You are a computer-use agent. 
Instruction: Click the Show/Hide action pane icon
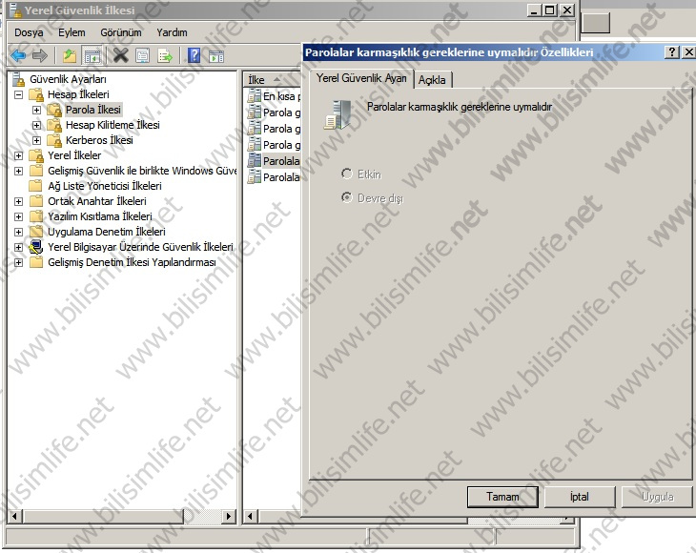pyautogui.click(x=215, y=55)
